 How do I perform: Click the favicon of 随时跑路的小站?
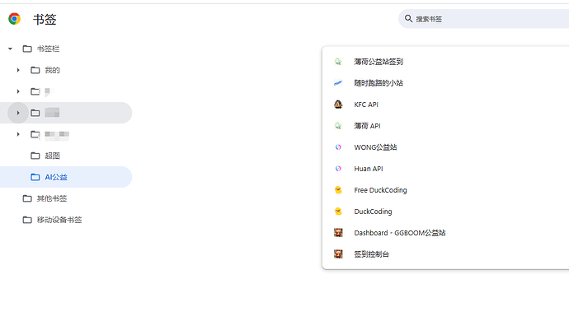[x=338, y=83]
